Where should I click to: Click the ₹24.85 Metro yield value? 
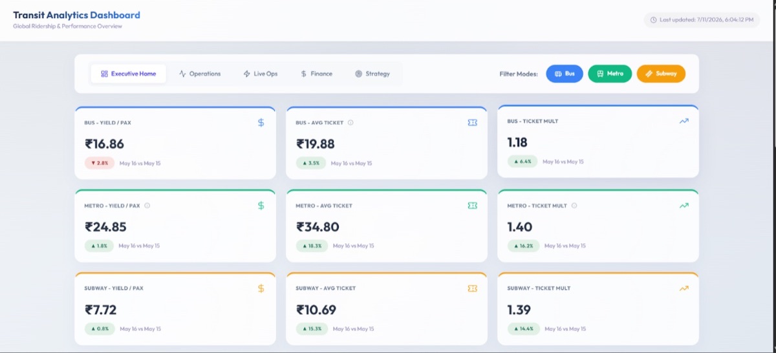105,227
